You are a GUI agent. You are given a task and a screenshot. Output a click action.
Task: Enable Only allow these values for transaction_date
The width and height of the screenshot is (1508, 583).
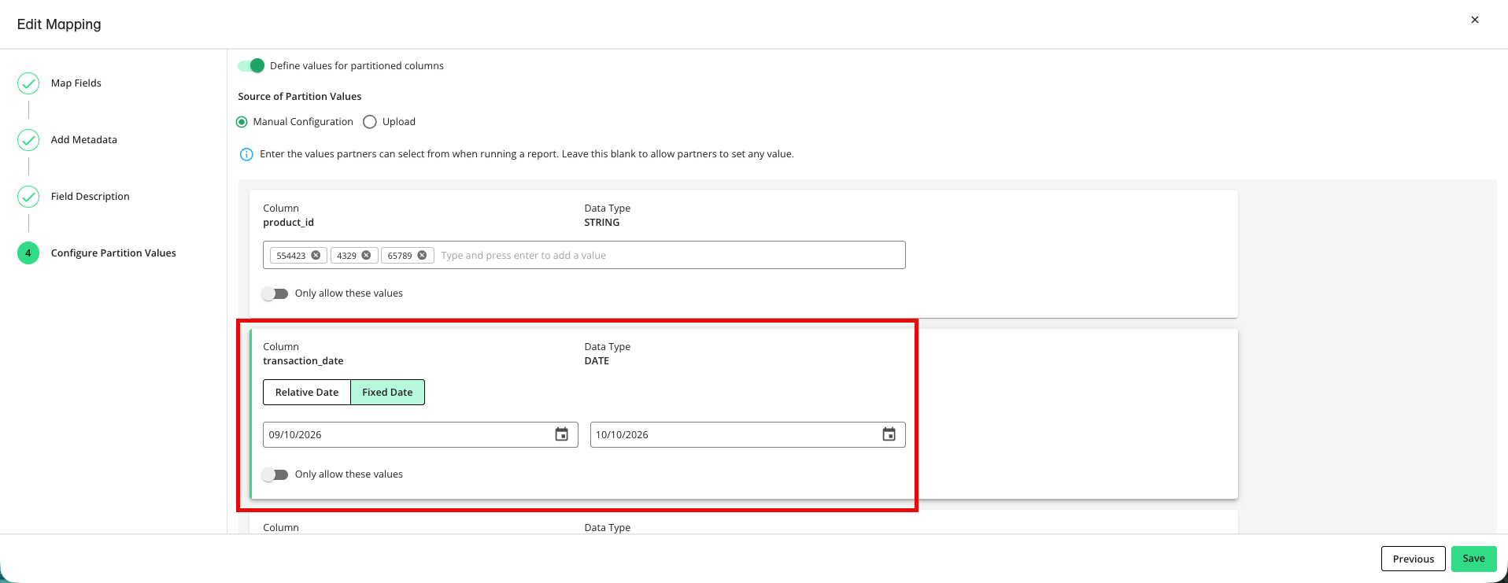275,474
